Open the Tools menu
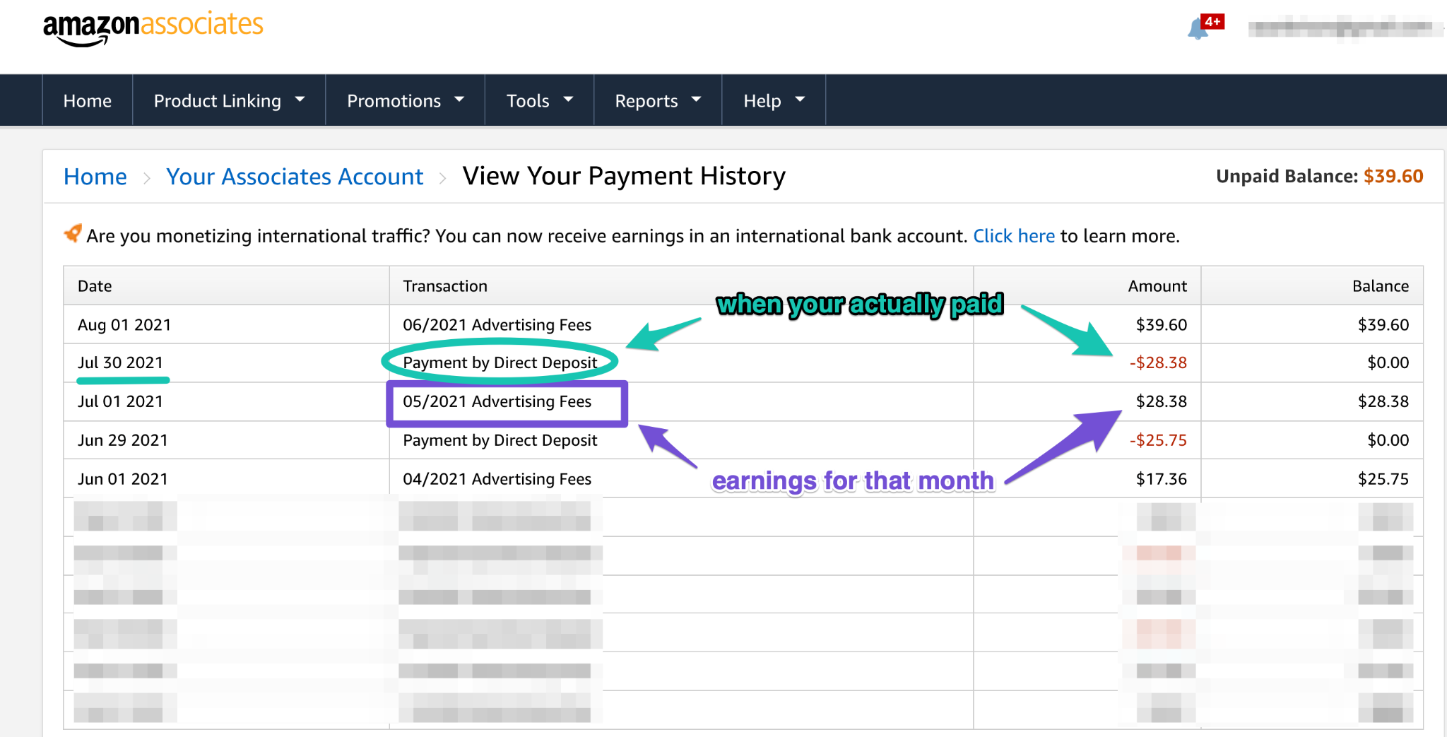This screenshot has height=737, width=1447. point(539,101)
